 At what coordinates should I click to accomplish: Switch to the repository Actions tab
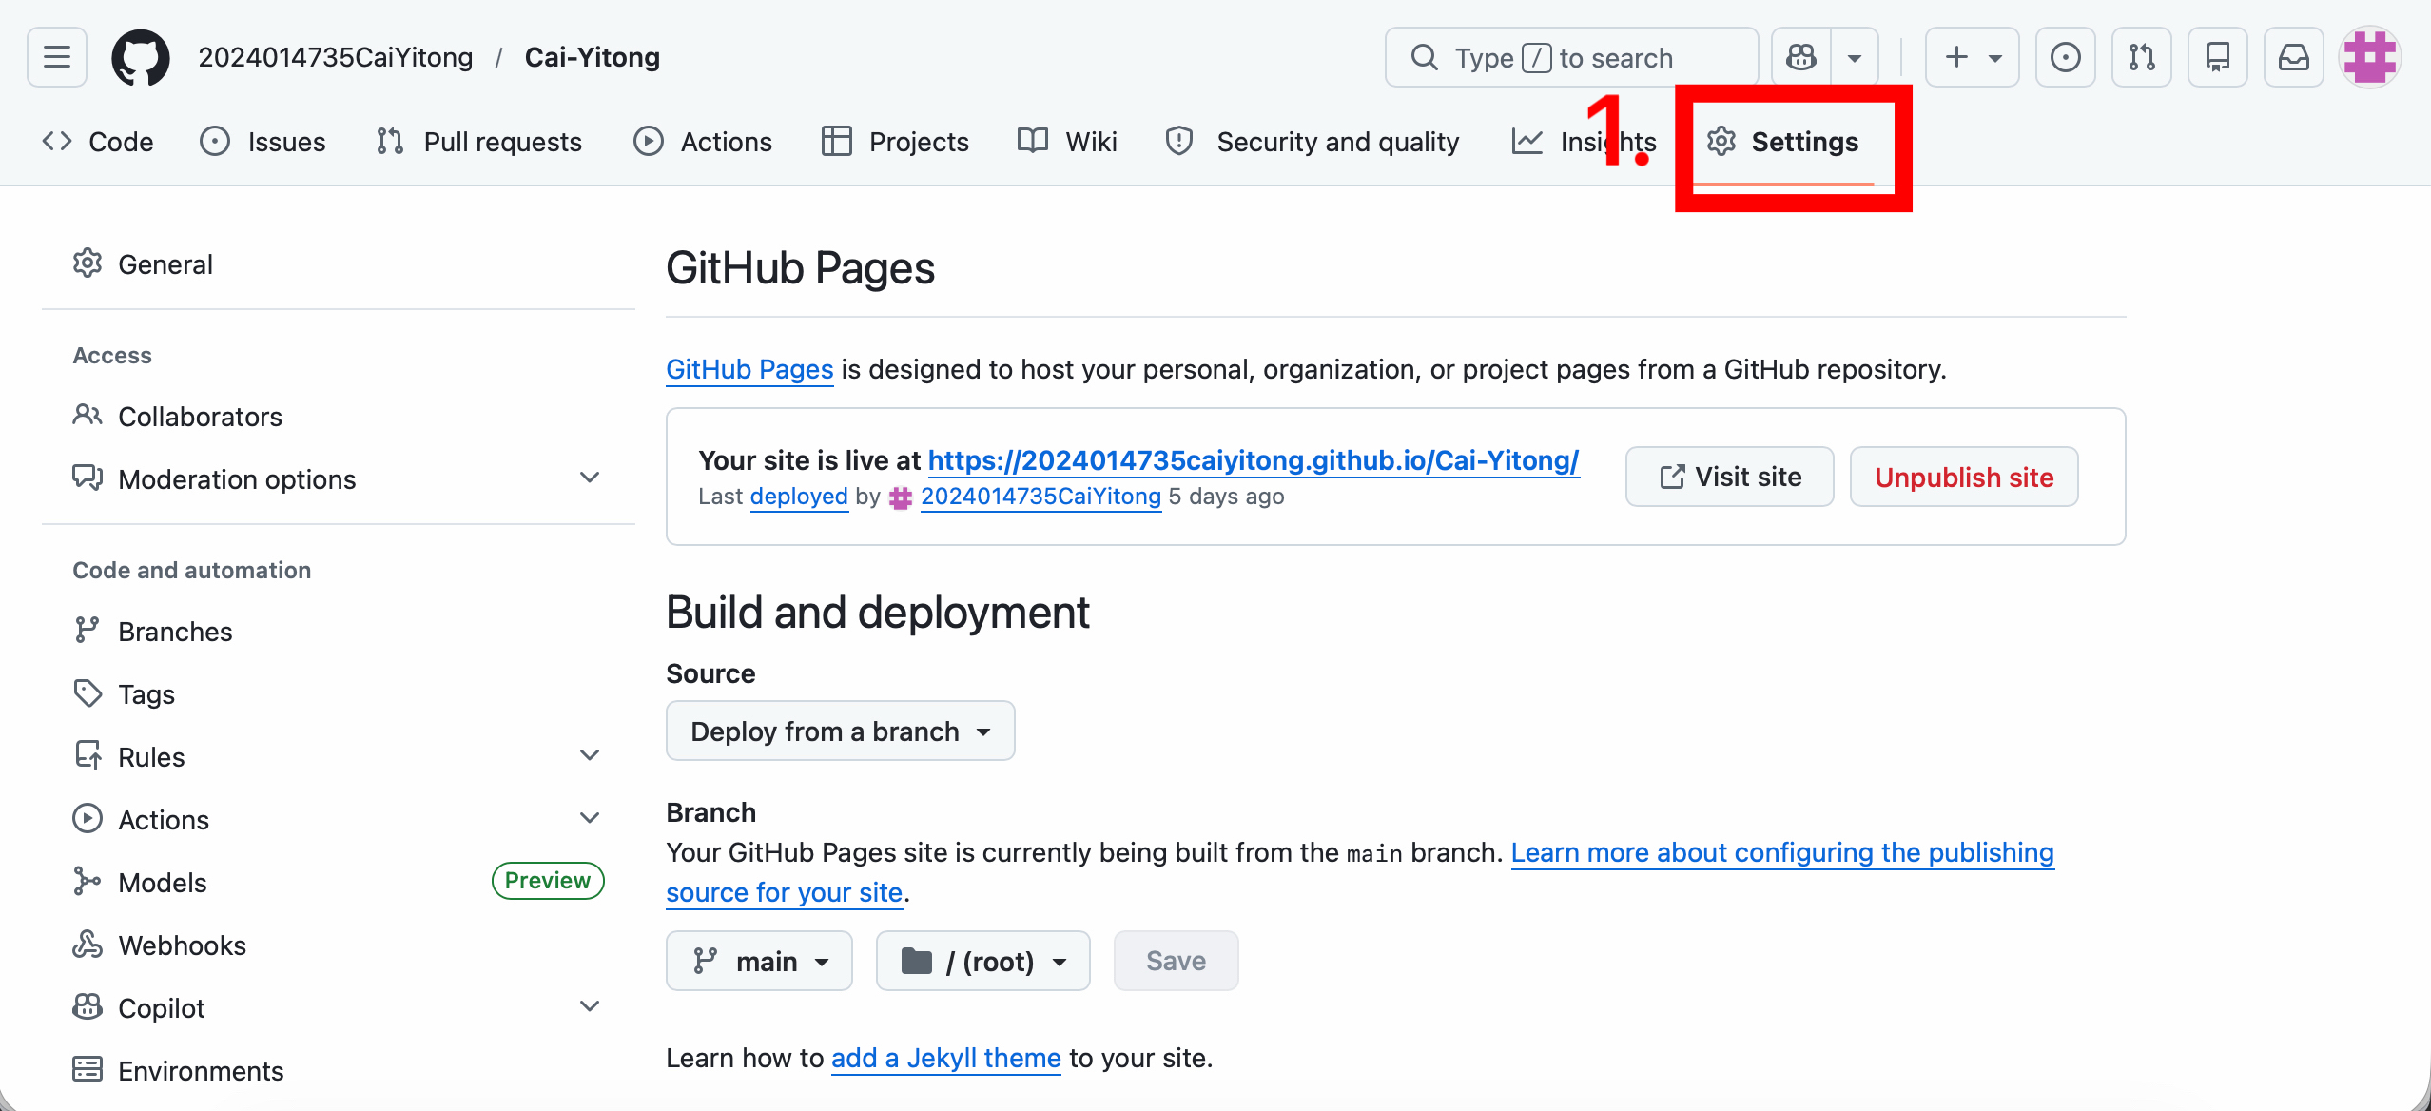[704, 142]
